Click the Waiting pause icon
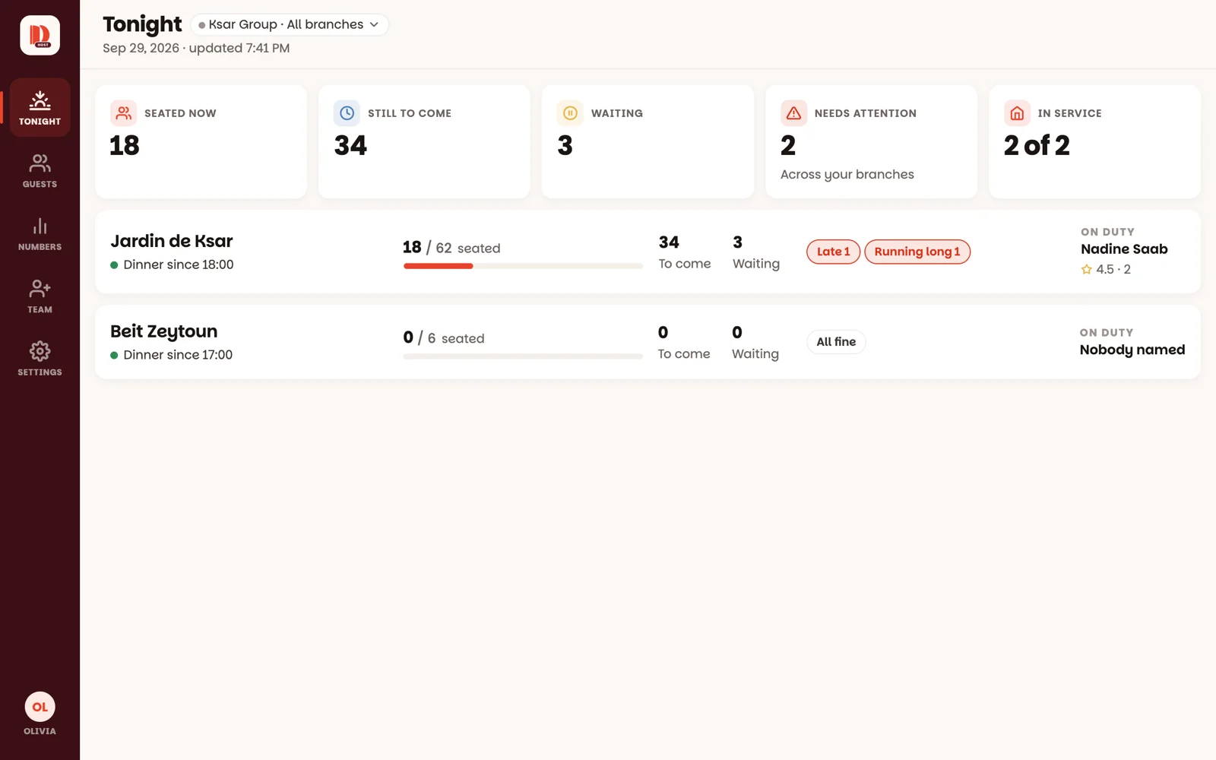This screenshot has width=1216, height=760. coord(570,113)
